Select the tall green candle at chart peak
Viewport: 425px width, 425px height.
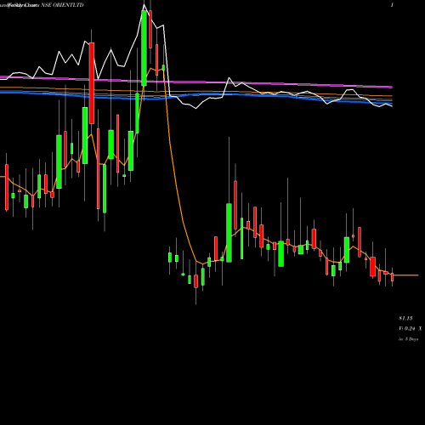144,48
